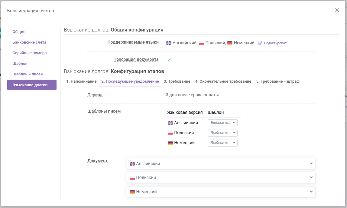This screenshot has height=208, width=347.
Task: Click the Генерация документа checkmark icon
Action: (x=169, y=59)
